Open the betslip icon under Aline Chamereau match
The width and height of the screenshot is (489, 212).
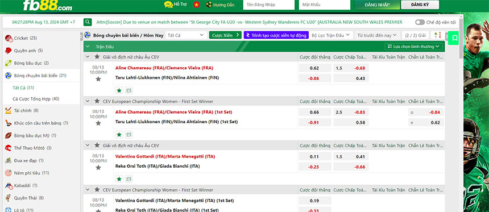click(x=129, y=90)
